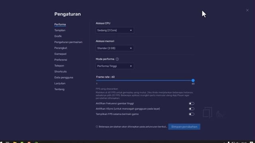Open the Data pengguna section
Screen dimensions: 255x143
coord(64,77)
